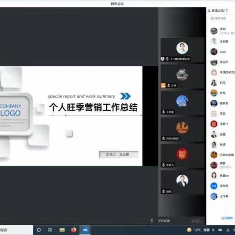Select the video tile with the blue-sky avatar

click(x=183, y=103)
